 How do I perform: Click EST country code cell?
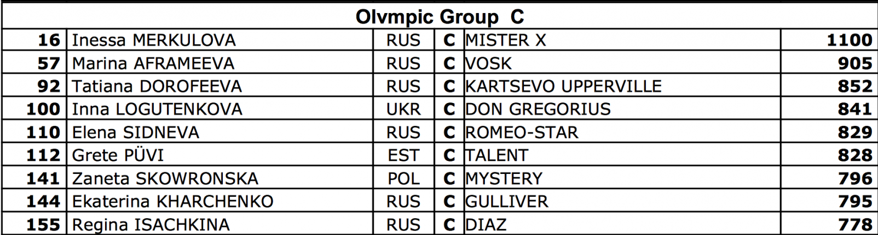[x=403, y=156]
